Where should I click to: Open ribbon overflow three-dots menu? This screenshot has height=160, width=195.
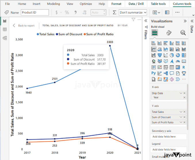[177, 12]
